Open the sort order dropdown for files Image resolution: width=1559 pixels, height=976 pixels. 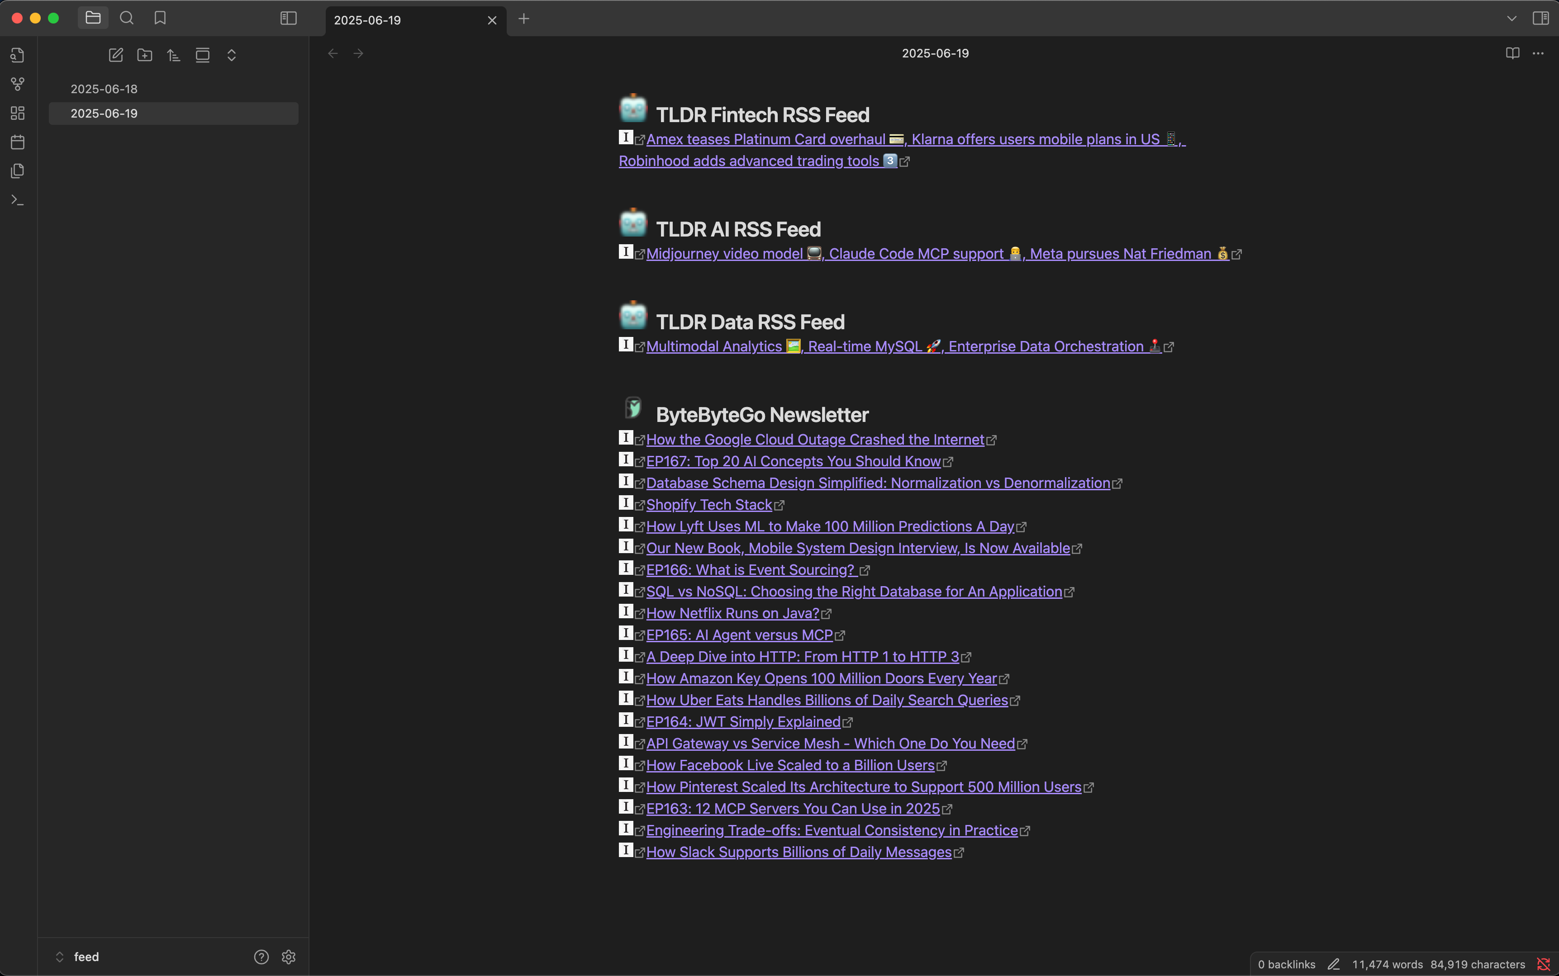[x=173, y=55]
